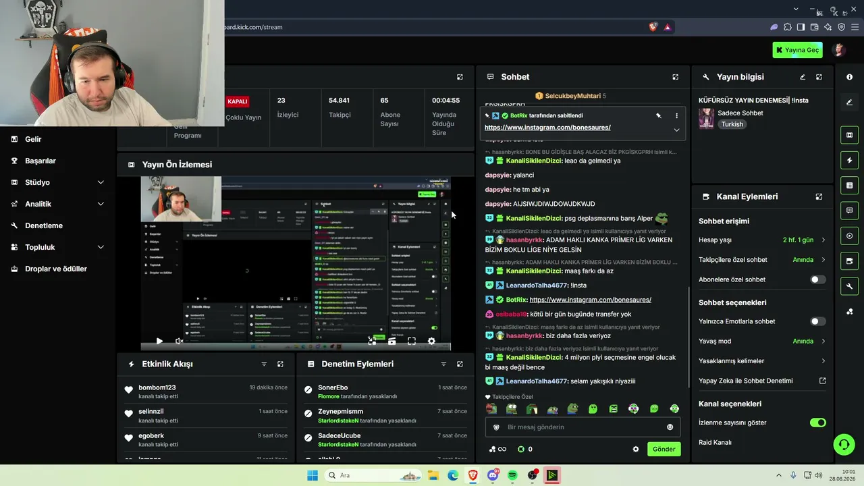
Task: Open Brave Rewards triangle icon
Action: point(668,27)
